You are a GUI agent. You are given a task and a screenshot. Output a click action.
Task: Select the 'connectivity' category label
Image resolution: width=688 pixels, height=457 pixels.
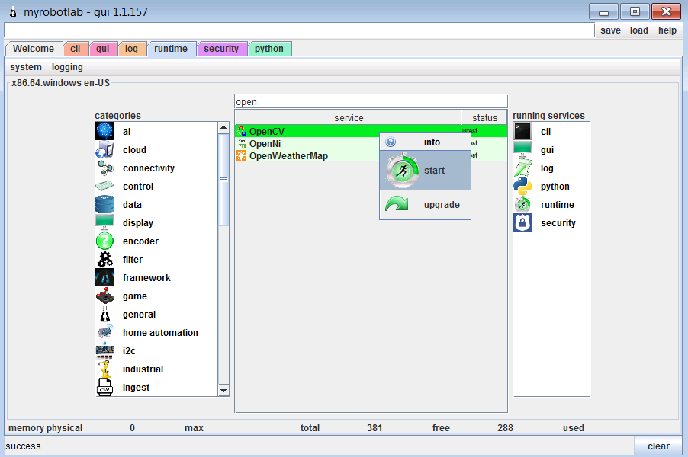coord(148,168)
